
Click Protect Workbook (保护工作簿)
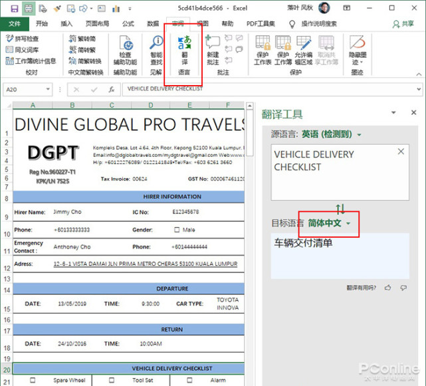tap(283, 50)
